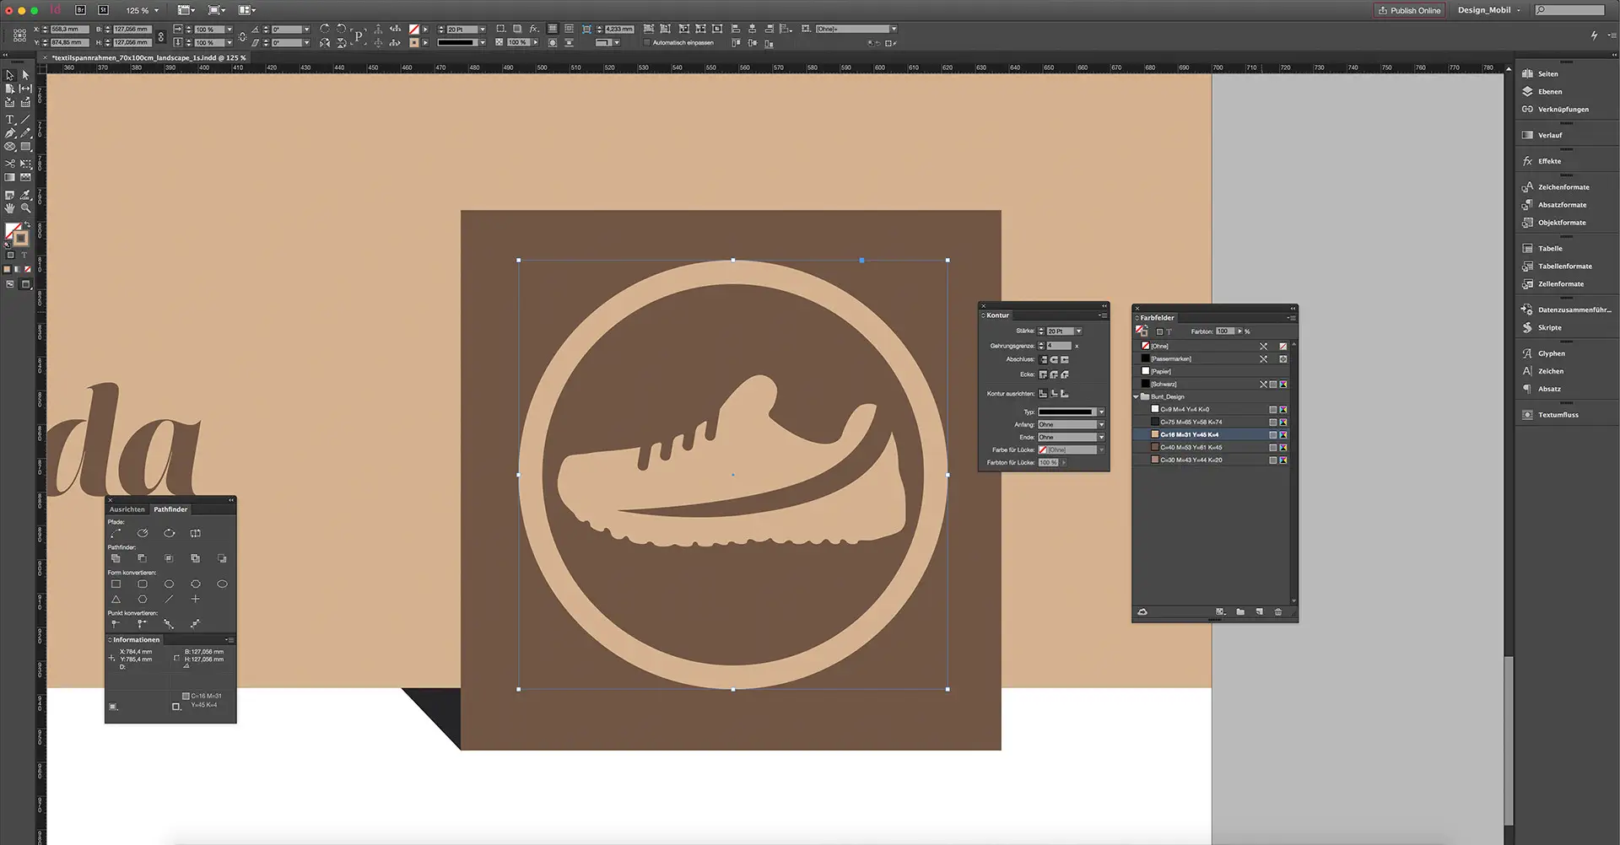
Task: Enable the Automatisch einpassen checkbox
Action: point(645,42)
